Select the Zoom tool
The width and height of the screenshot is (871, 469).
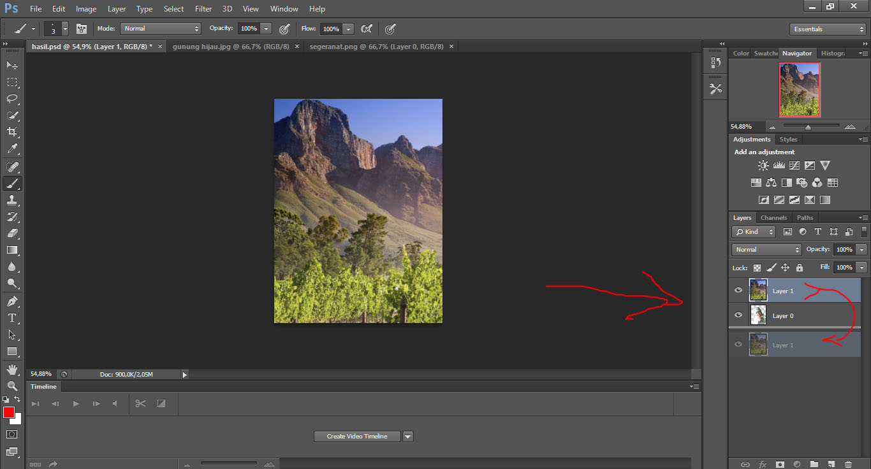click(12, 386)
